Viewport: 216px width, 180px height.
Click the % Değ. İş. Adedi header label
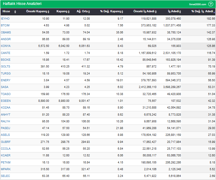tap(202, 11)
